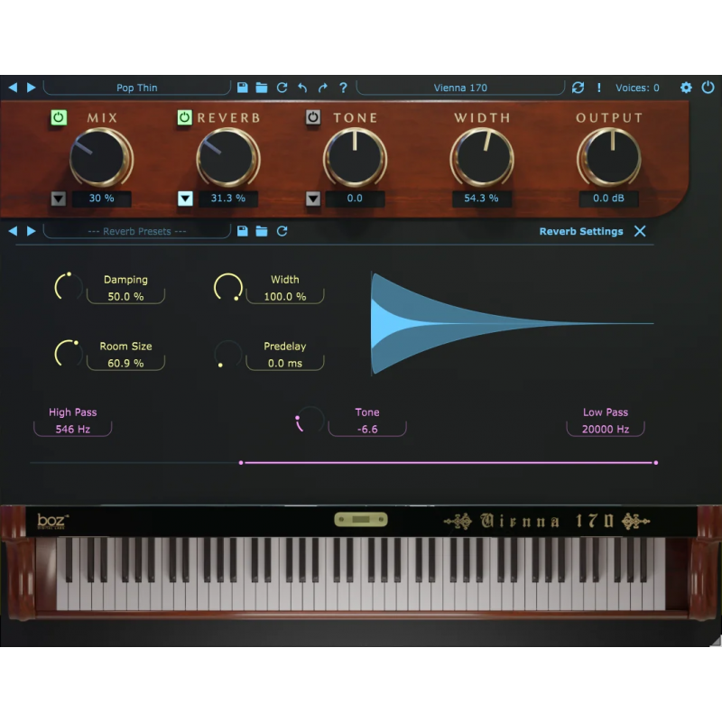Click the refresh icon beside Vienna 170

click(579, 88)
